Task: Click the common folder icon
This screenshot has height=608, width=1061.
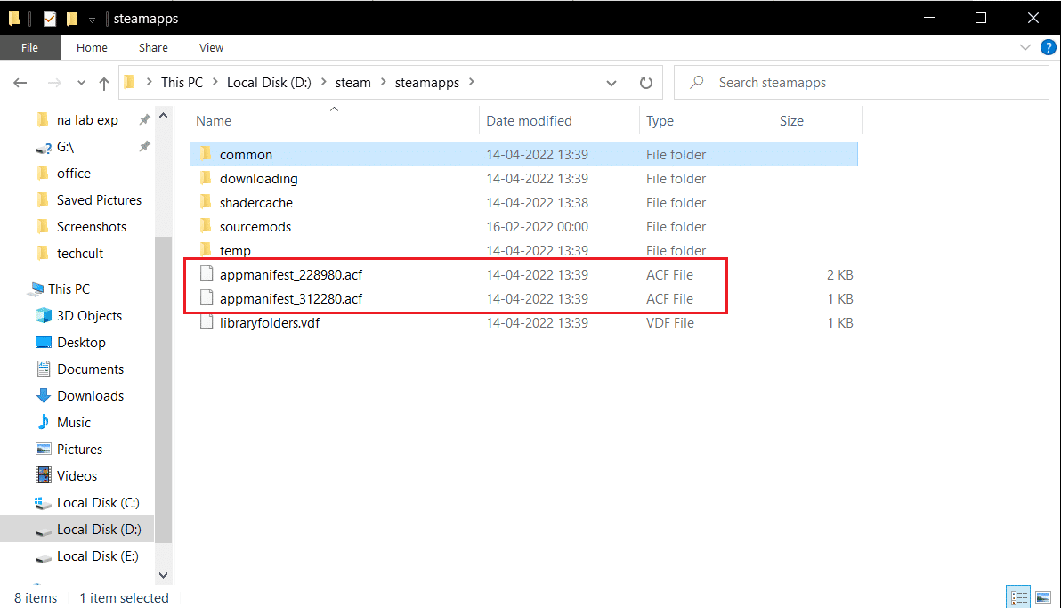Action: pos(206,154)
